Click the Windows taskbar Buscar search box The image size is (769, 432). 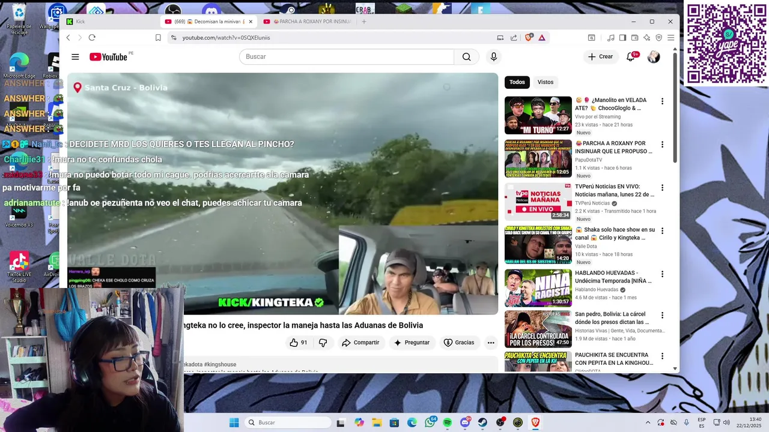(288, 422)
